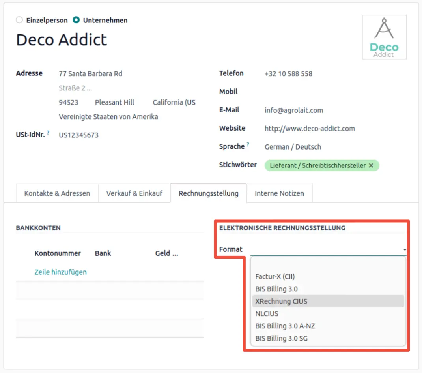Select the Einzelperson radio button
422x373 pixels.
point(19,20)
